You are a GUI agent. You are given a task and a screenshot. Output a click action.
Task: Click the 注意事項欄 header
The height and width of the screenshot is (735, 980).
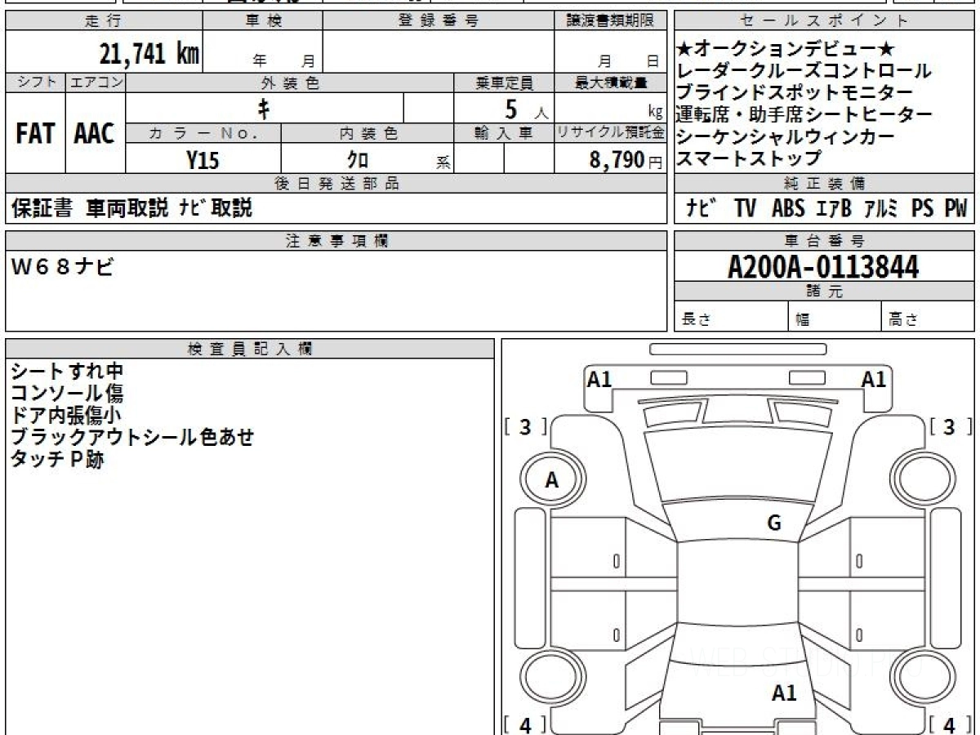336,241
